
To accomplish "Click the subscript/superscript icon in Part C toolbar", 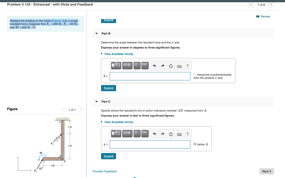I will (137, 133).
